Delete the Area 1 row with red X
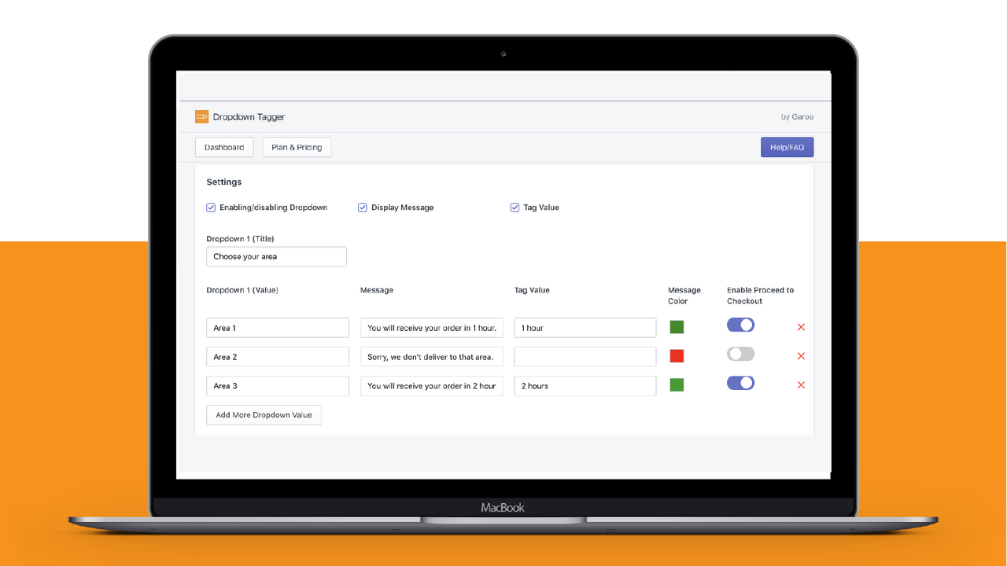The height and width of the screenshot is (566, 1007). pos(801,327)
